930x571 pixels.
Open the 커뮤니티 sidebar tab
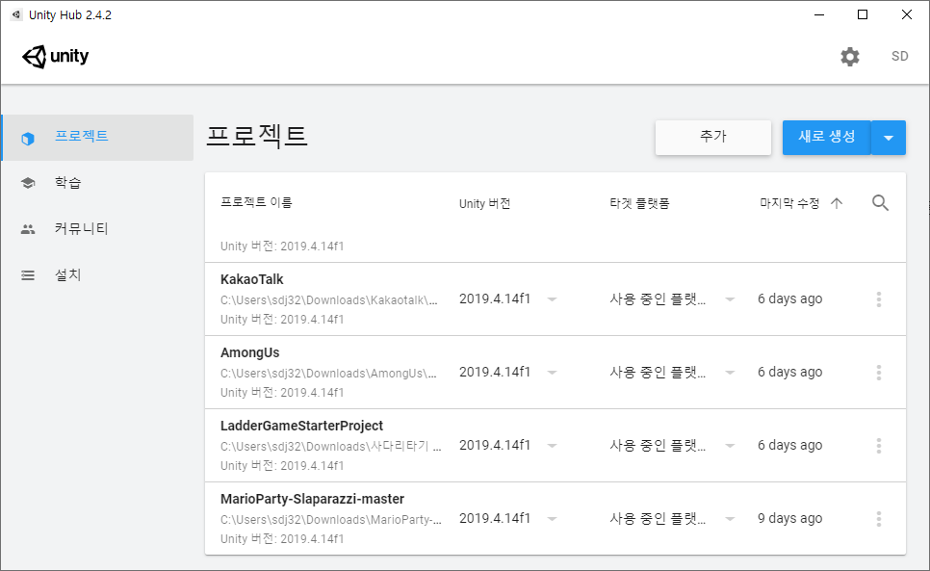pos(98,229)
